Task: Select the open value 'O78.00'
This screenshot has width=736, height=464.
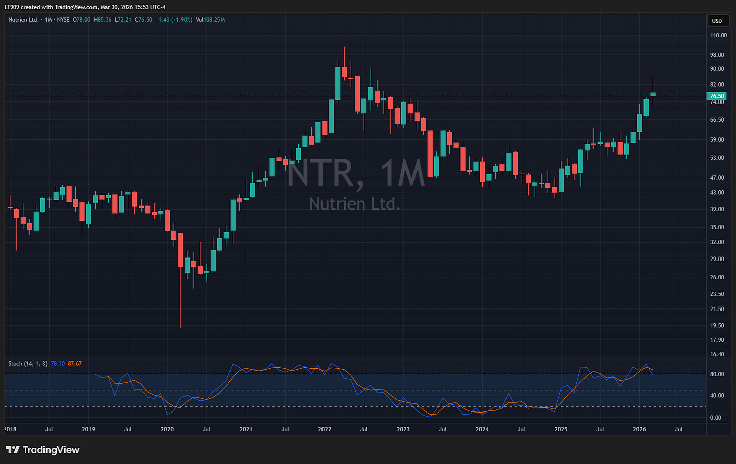Action: (x=82, y=20)
